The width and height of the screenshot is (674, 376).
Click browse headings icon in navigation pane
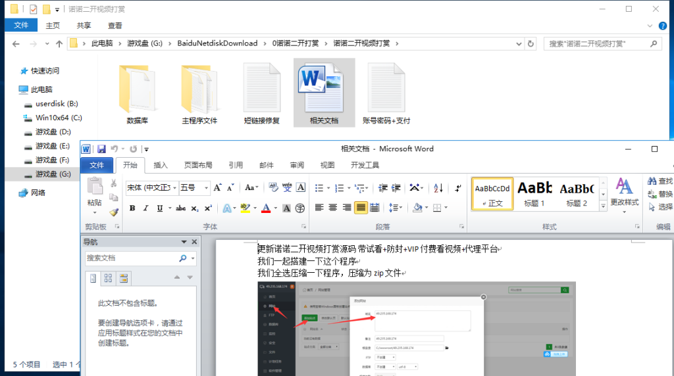(x=93, y=278)
